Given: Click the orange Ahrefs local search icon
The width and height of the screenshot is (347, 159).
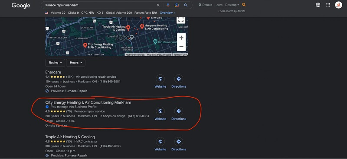Looking at the screenshot, I should coord(244,5).
